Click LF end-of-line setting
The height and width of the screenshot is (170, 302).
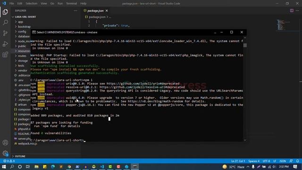point(275,161)
